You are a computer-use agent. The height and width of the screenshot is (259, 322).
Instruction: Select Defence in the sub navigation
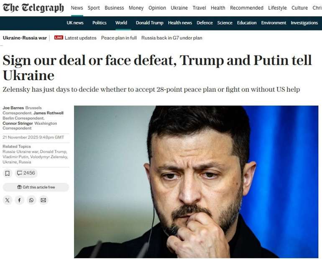[204, 23]
